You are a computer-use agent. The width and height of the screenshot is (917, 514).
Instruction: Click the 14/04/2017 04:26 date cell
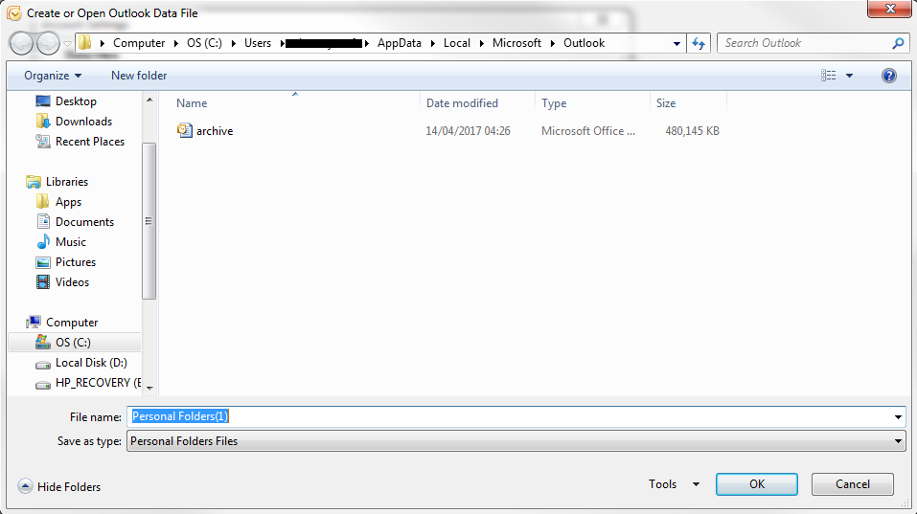click(468, 131)
